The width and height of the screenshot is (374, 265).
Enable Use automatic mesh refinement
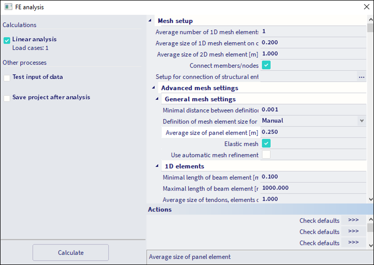click(266, 155)
